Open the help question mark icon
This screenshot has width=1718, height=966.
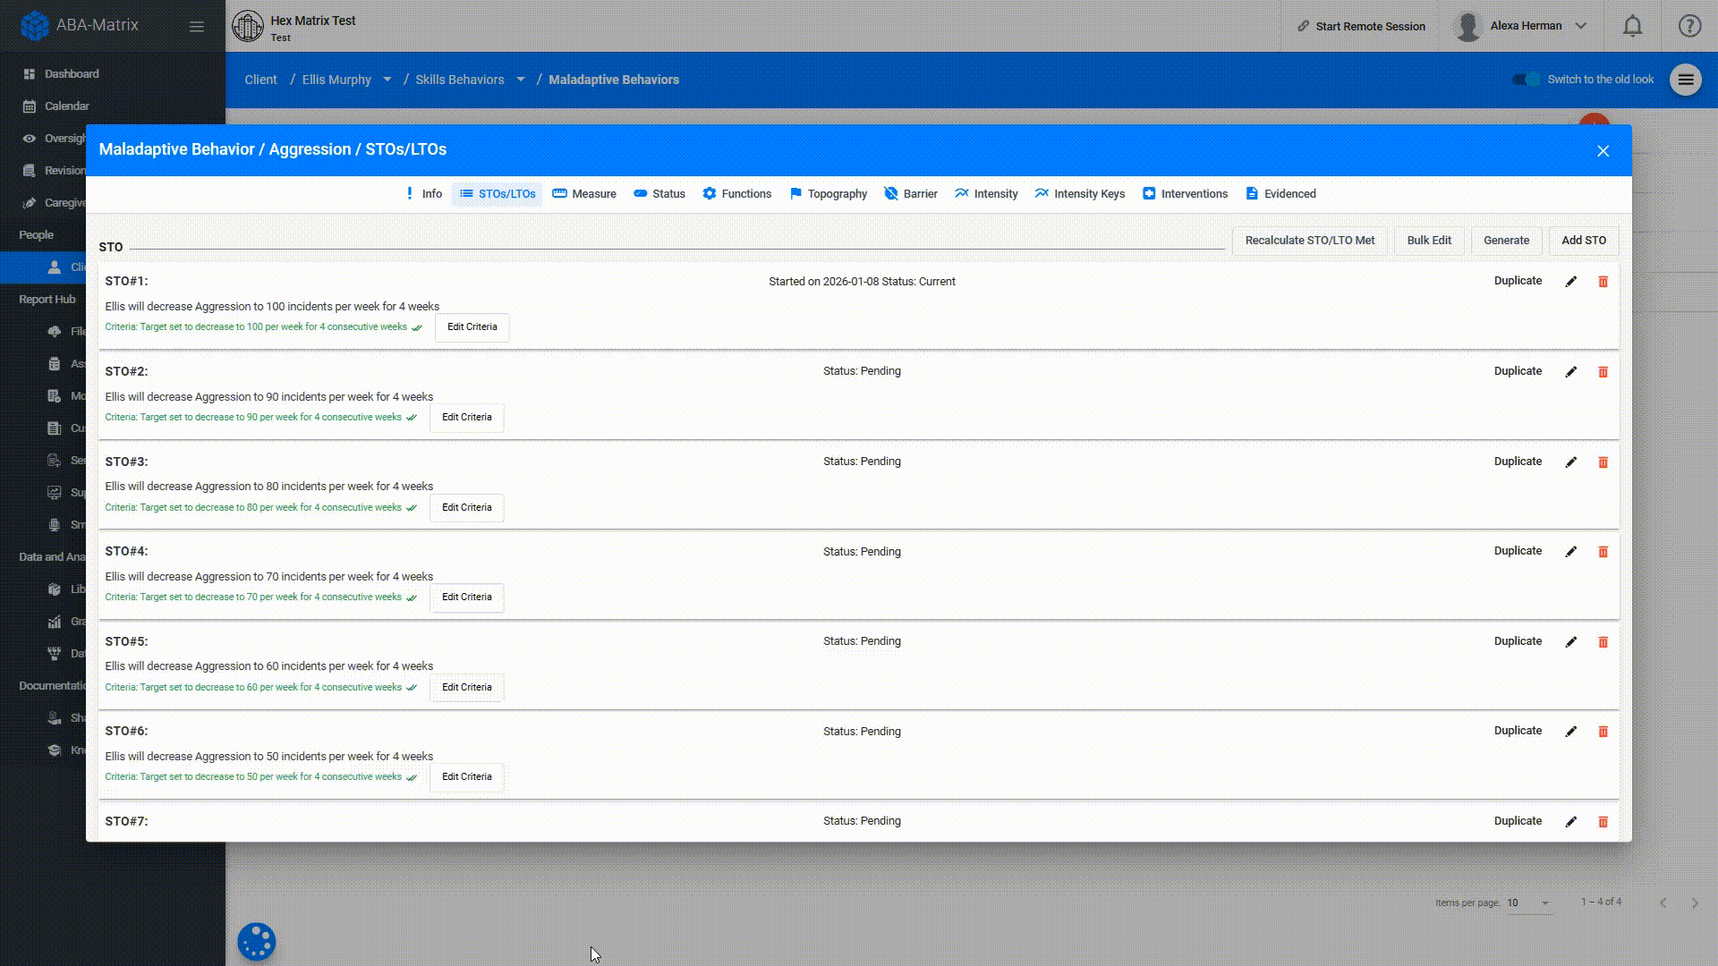[x=1688, y=26]
